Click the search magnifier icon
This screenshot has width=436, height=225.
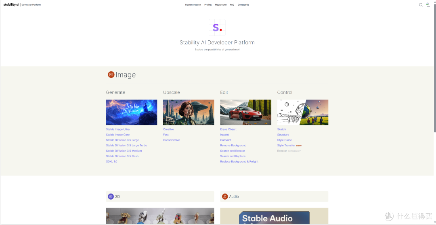point(421,5)
